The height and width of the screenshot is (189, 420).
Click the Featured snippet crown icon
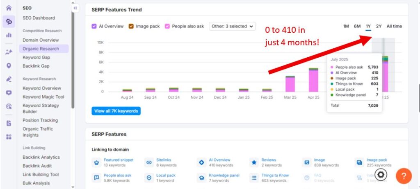coord(96,162)
